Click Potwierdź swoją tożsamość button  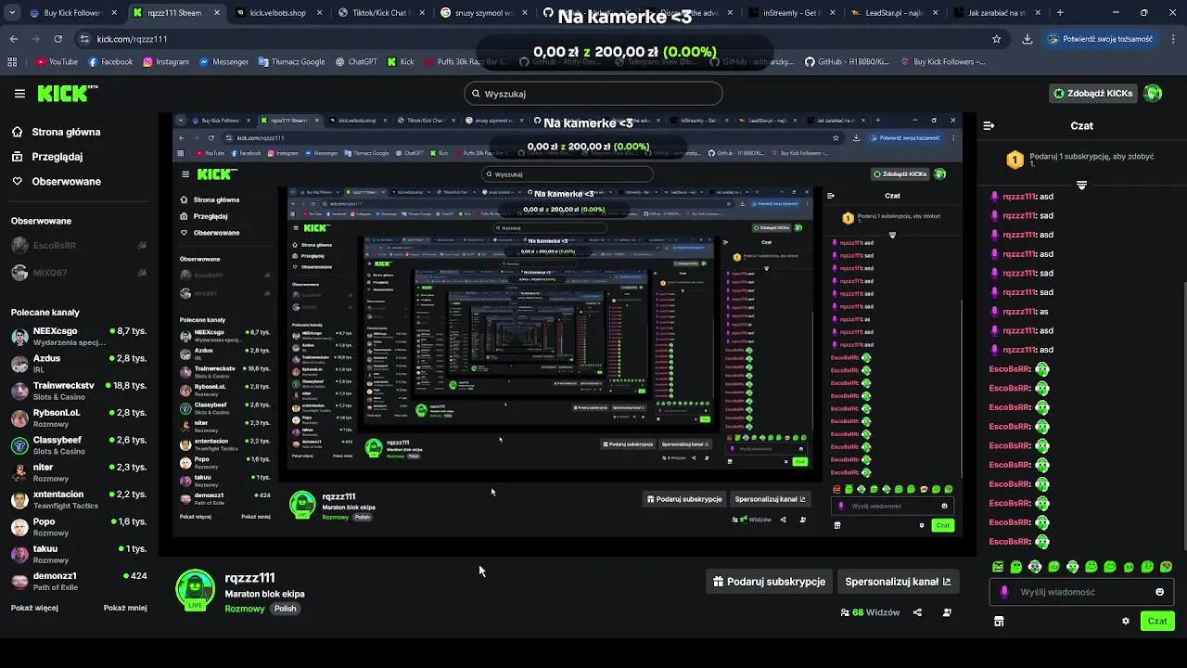(x=1101, y=39)
